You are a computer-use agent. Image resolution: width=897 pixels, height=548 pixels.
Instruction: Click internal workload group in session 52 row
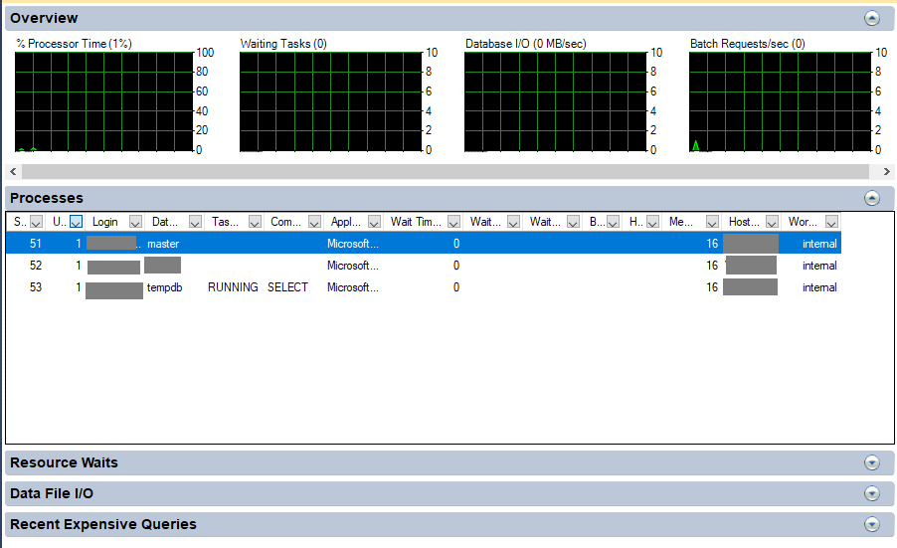(x=819, y=266)
